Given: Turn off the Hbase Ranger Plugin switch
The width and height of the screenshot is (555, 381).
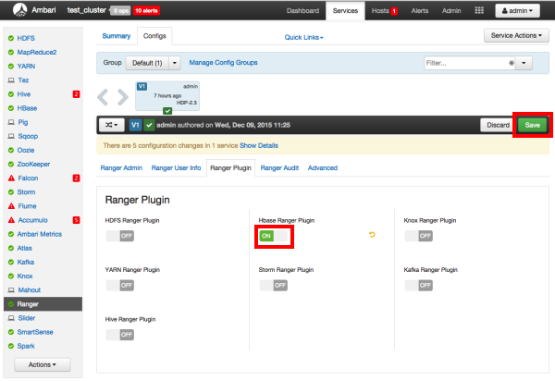Looking at the screenshot, I should coord(274,236).
